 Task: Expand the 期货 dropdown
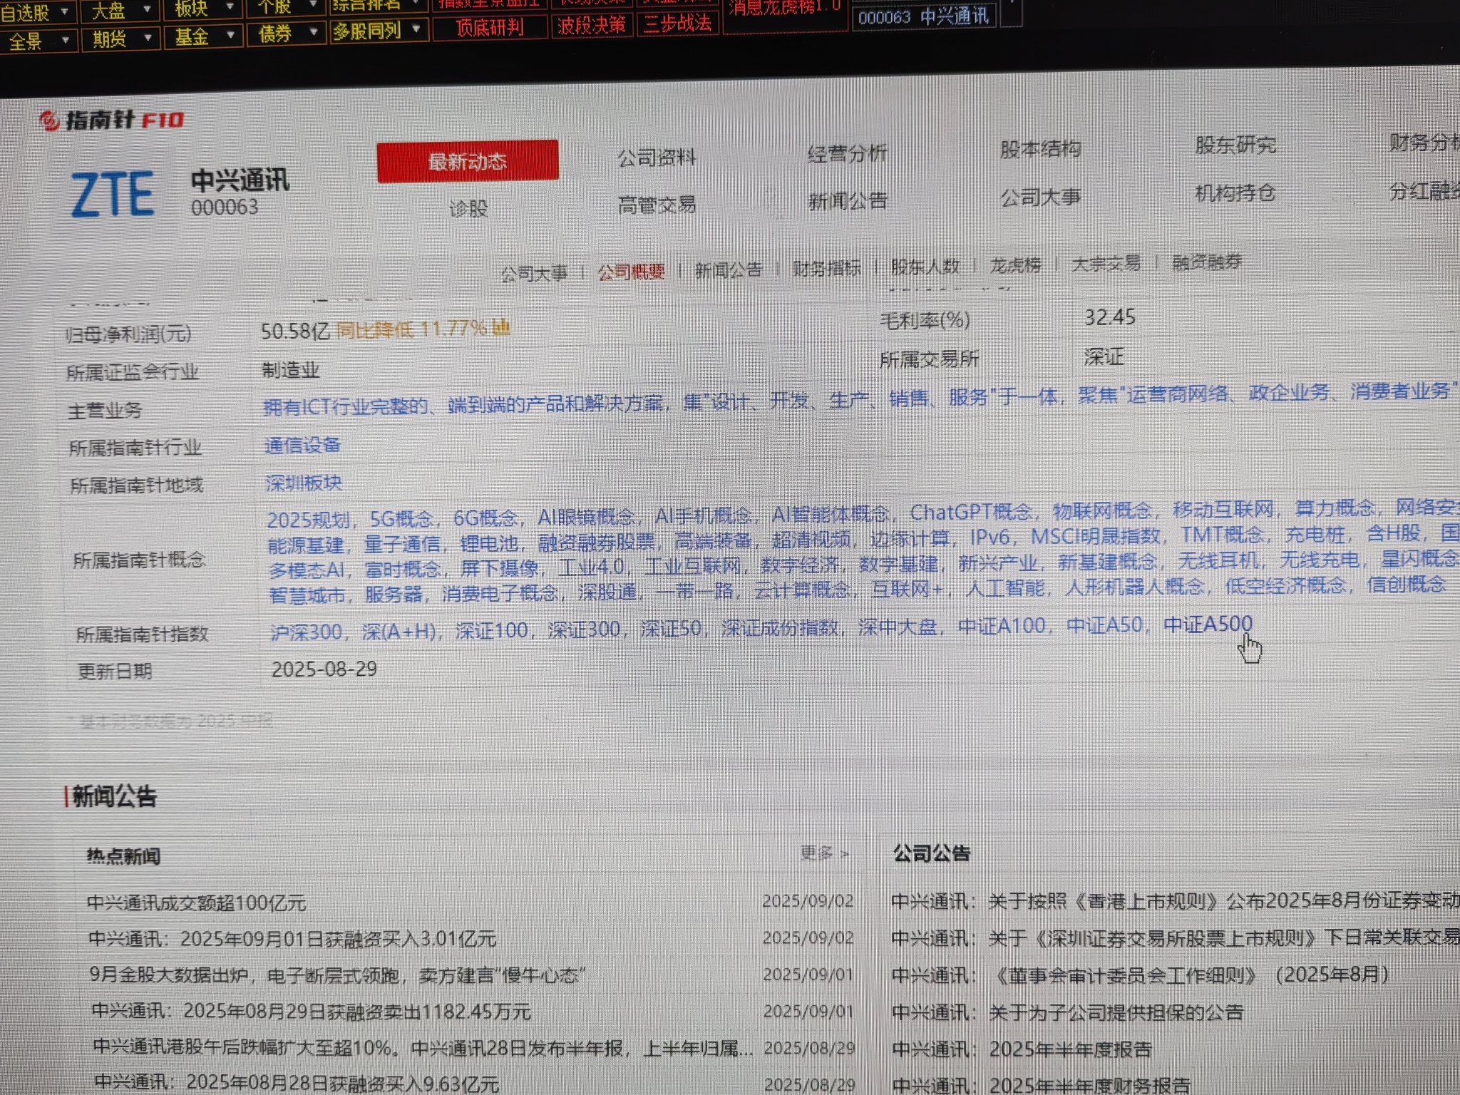point(120,38)
